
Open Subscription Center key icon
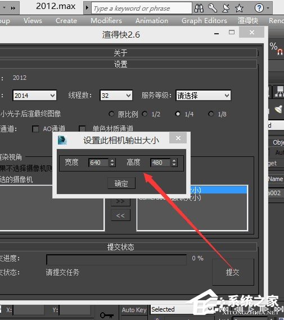click(x=212, y=8)
